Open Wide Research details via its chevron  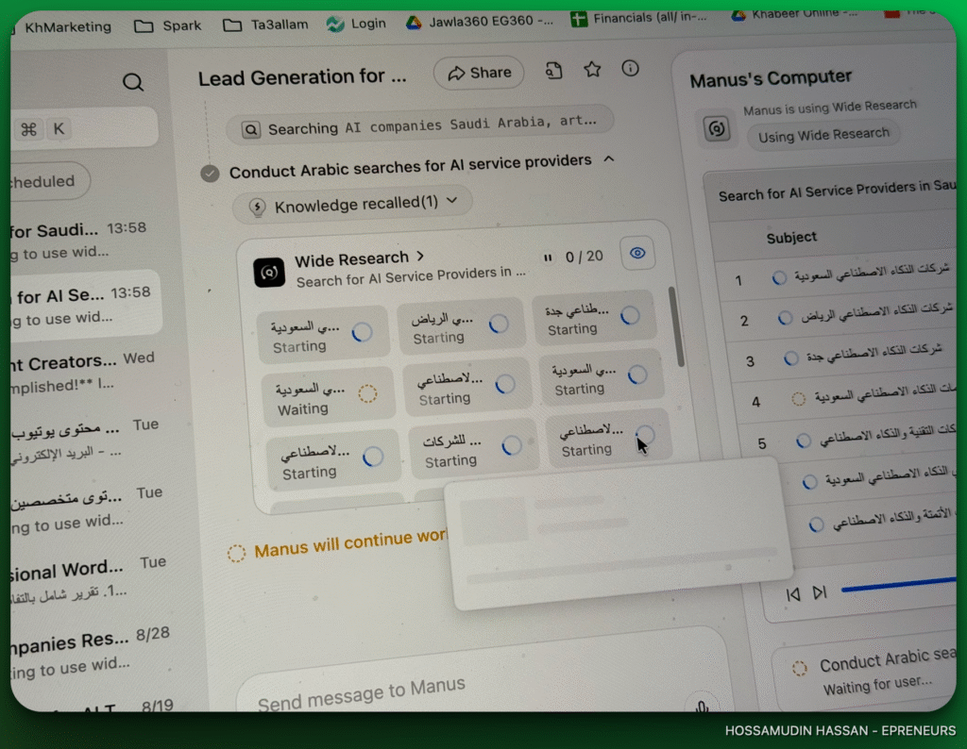point(421,257)
